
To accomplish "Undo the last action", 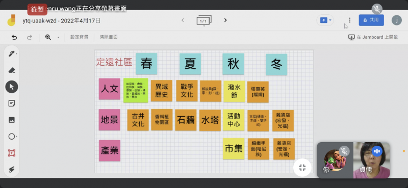I will [14, 37].
